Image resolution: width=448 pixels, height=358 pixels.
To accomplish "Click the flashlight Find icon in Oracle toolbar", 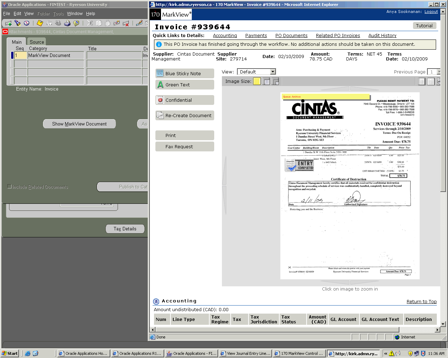I will pos(17,23).
